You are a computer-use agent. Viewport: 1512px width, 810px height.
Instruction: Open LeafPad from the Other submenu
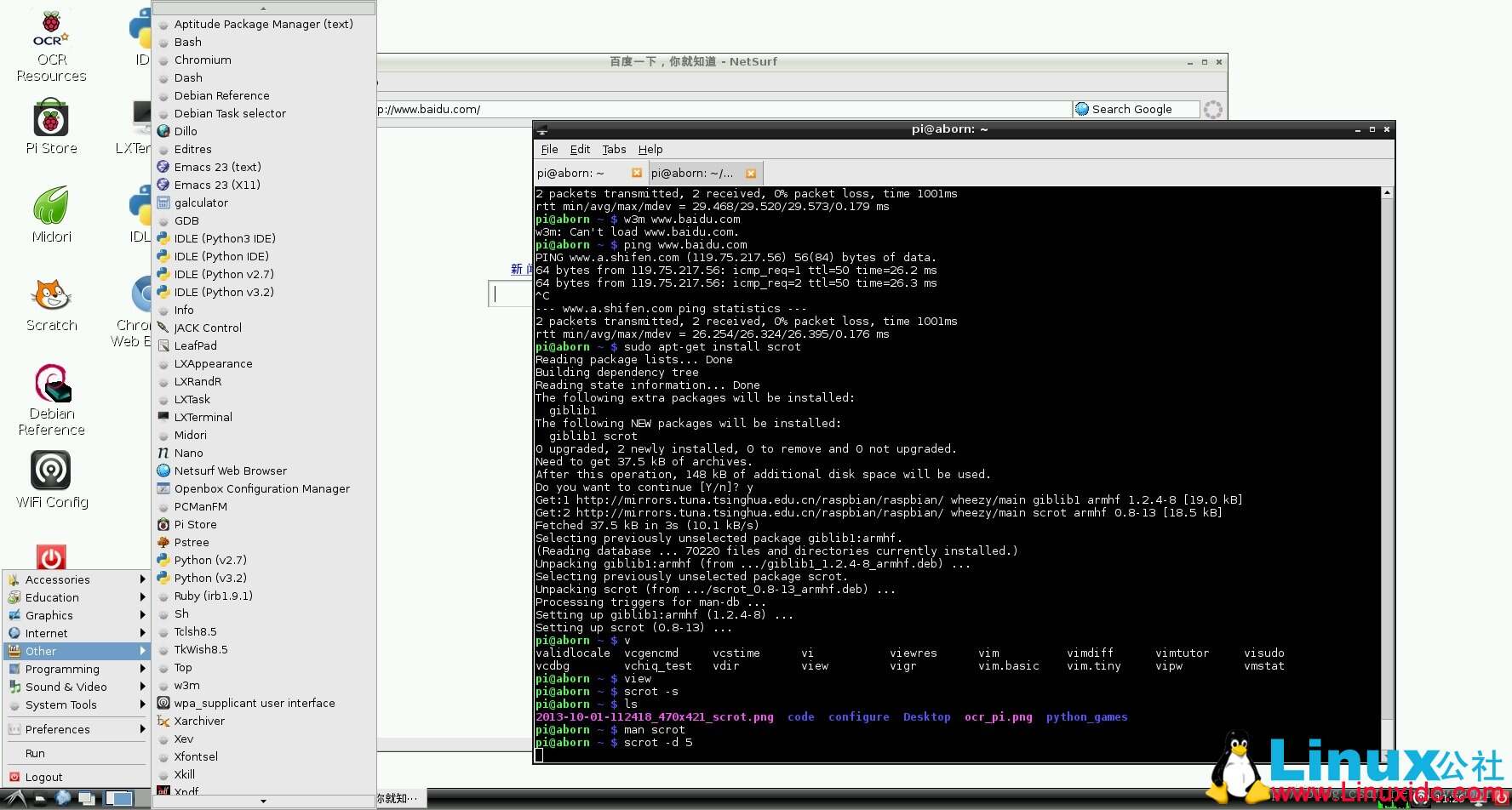[264, 345]
